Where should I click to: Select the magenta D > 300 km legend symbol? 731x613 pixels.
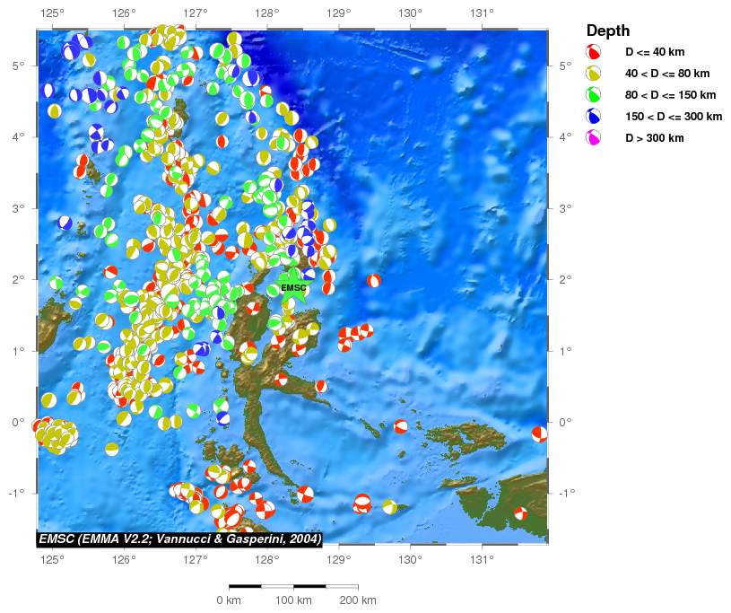click(594, 137)
